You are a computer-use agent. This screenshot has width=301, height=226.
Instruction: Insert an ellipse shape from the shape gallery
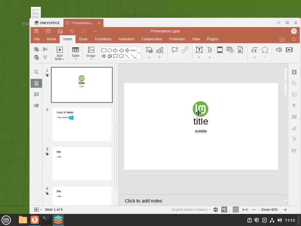point(110,50)
